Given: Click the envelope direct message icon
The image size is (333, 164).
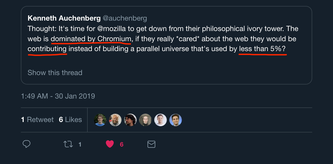Looking at the screenshot, I should click(151, 144).
